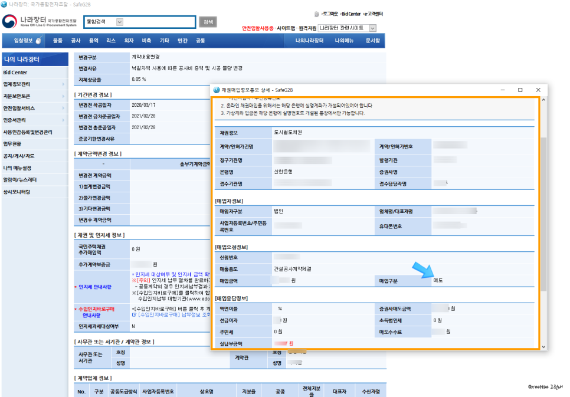Image resolution: width=570 pixels, height=397 pixels.
Task: Open the 통합검색 dropdown arrow
Action: [120, 22]
